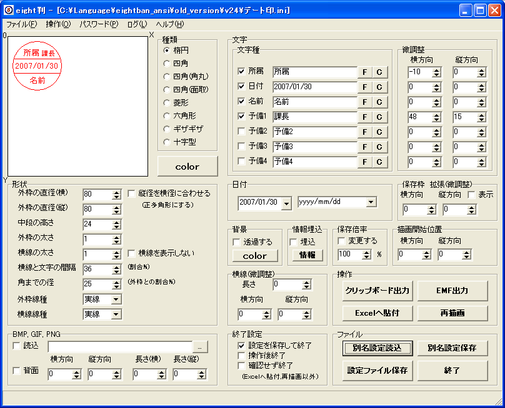Open background color picker in 背景 group
This screenshot has width=505, height=408.
[255, 256]
